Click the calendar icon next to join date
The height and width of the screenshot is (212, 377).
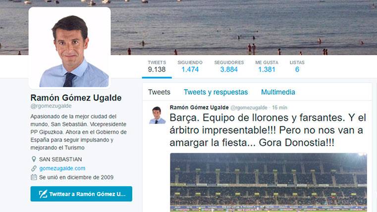(x=34, y=177)
